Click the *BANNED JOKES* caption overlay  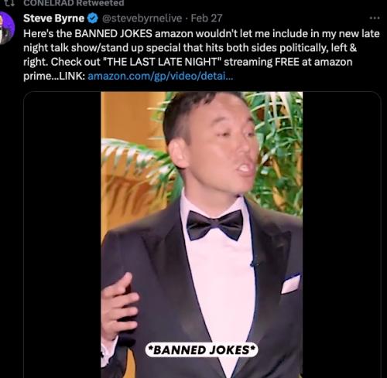tap(202, 350)
